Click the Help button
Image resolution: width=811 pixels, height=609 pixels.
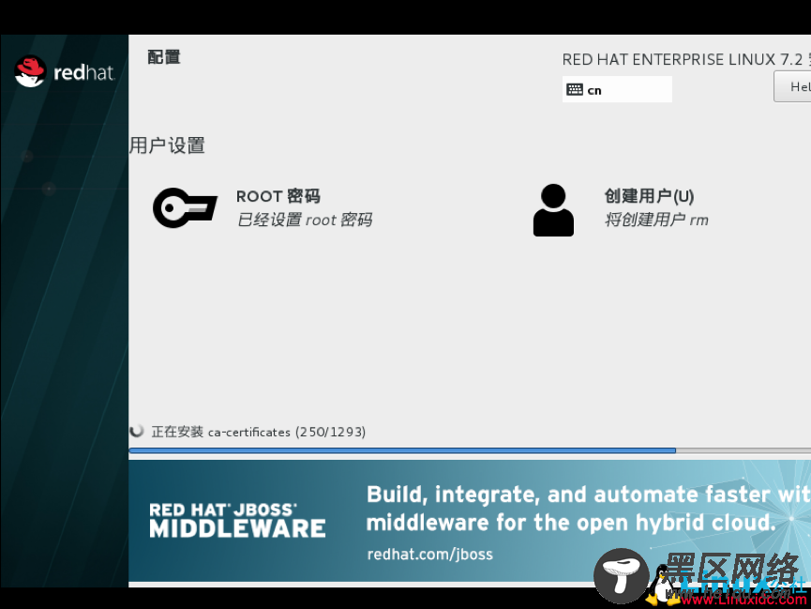pos(792,86)
